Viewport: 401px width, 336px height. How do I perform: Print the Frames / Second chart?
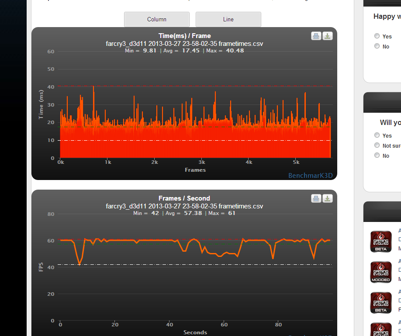point(316,198)
